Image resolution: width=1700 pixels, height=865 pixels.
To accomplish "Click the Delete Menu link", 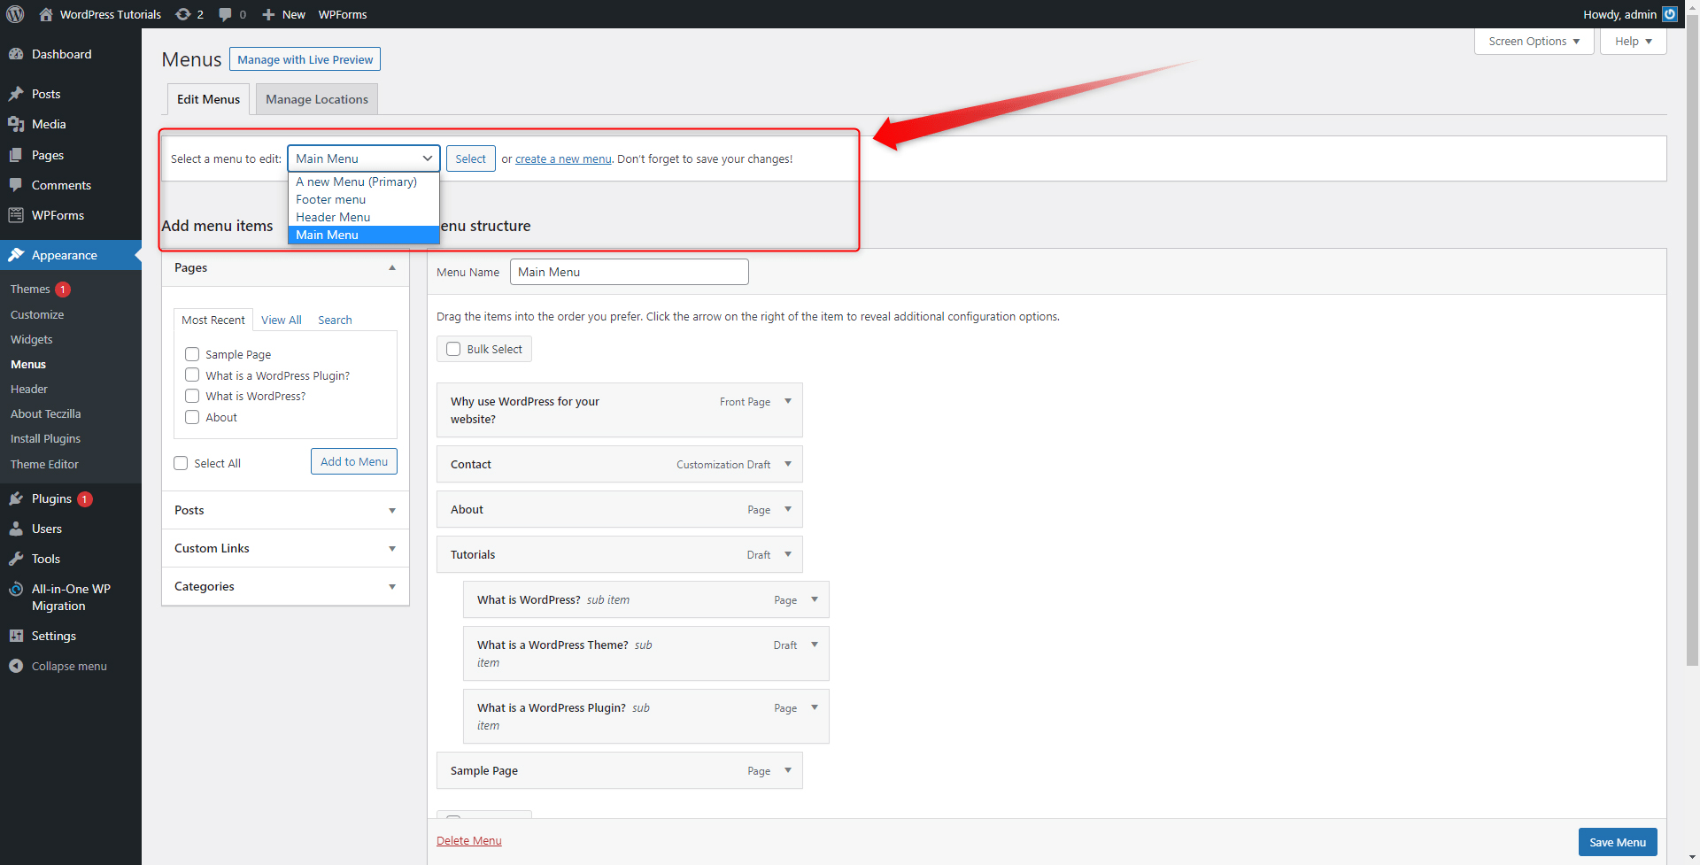I will coord(469,840).
